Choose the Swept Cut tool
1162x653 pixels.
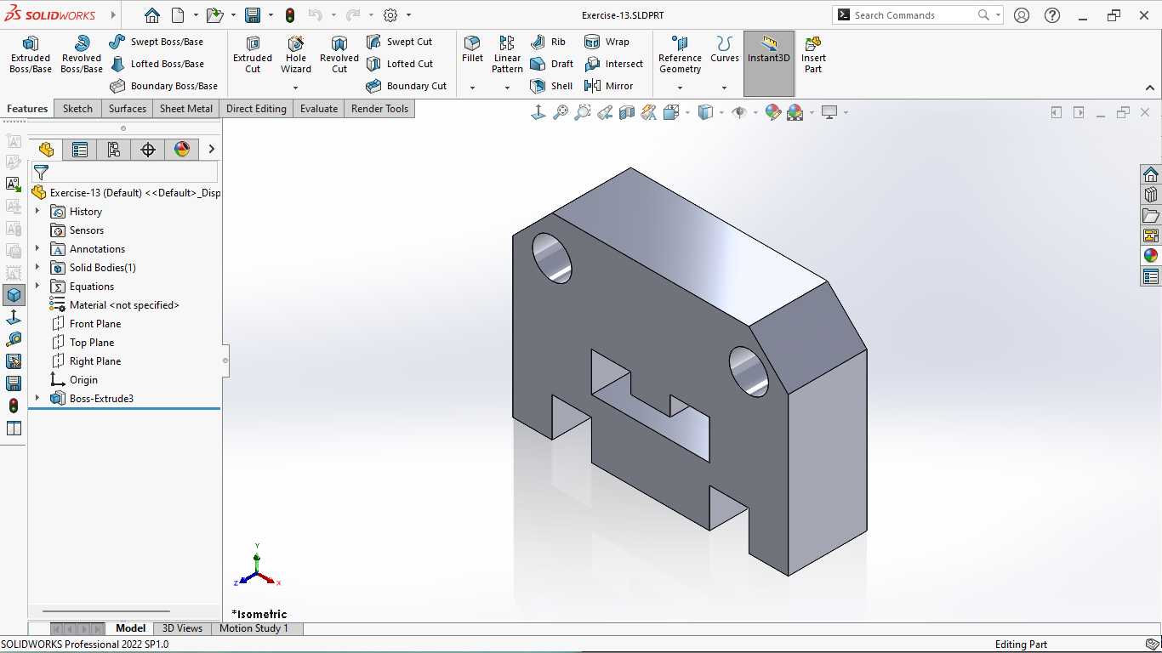point(399,42)
